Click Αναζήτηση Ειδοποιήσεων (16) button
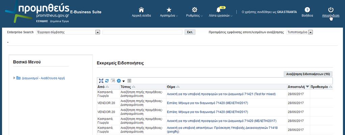This screenshot has height=135, width=345. (x=308, y=74)
